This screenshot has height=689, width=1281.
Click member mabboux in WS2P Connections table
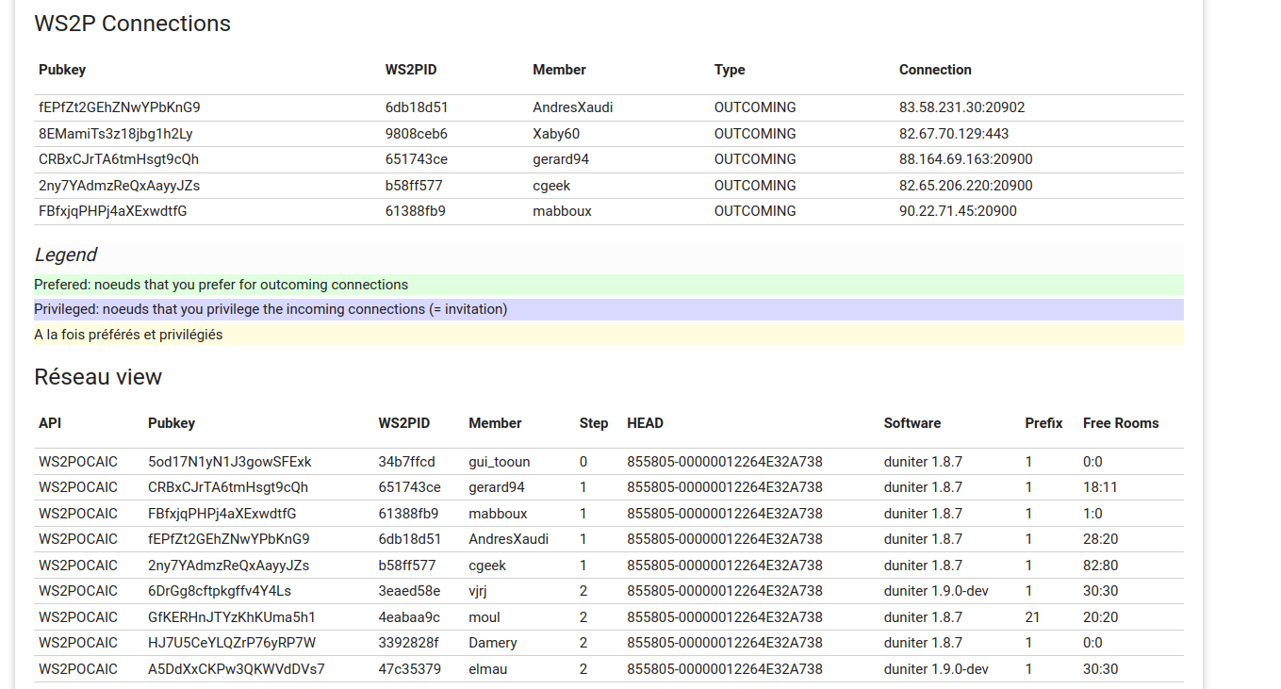click(562, 211)
